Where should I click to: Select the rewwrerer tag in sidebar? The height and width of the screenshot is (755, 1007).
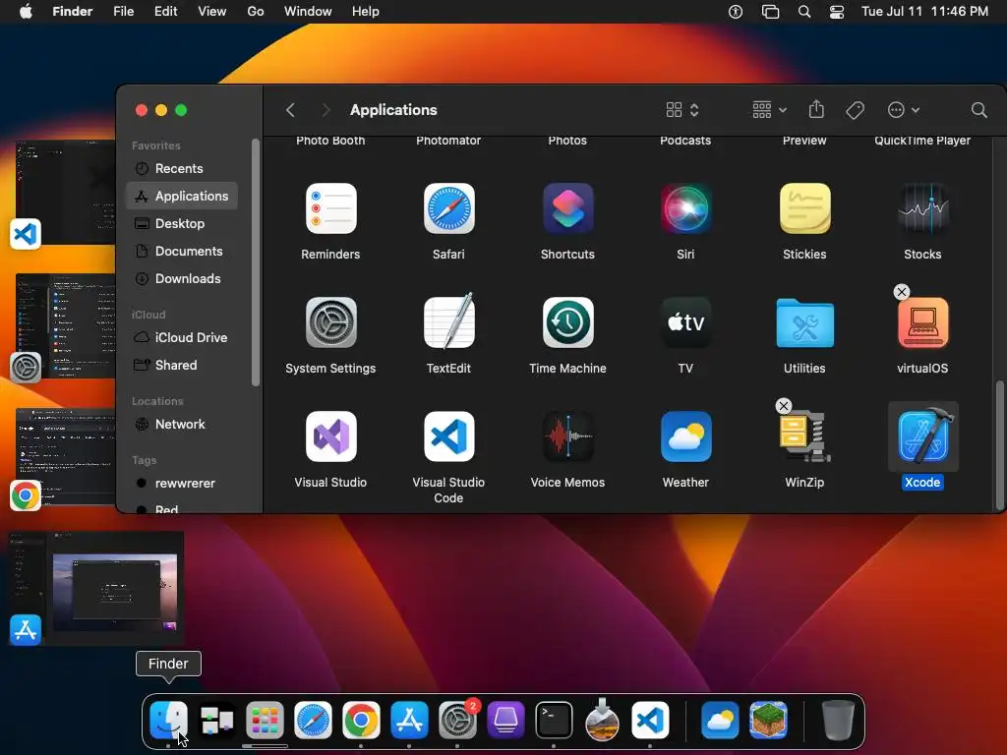click(182, 484)
